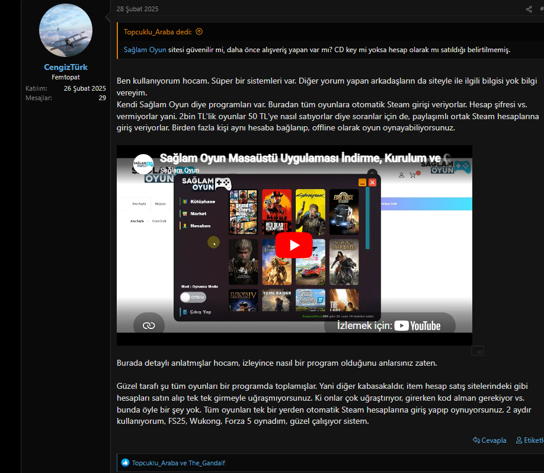Click the red close button of app window

click(372, 183)
